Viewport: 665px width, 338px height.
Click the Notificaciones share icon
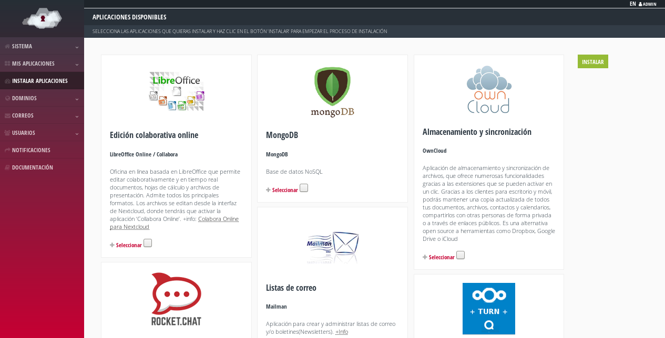pos(7,150)
